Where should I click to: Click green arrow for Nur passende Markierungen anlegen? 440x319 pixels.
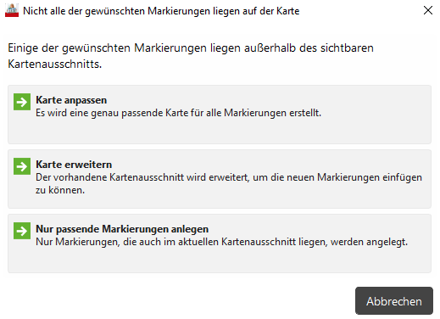tap(22, 231)
